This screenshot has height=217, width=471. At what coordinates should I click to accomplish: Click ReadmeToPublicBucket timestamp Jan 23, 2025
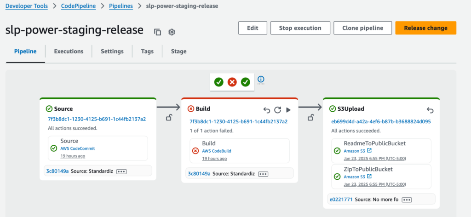tap(375, 159)
